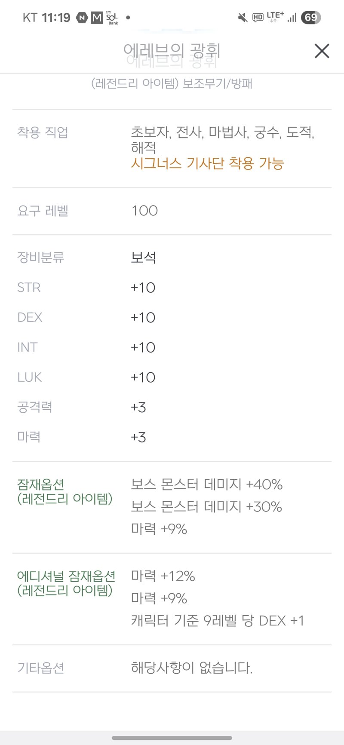
Task: Tap the 기타옵션 해당사항이 없습니다 row
Action: (x=172, y=668)
